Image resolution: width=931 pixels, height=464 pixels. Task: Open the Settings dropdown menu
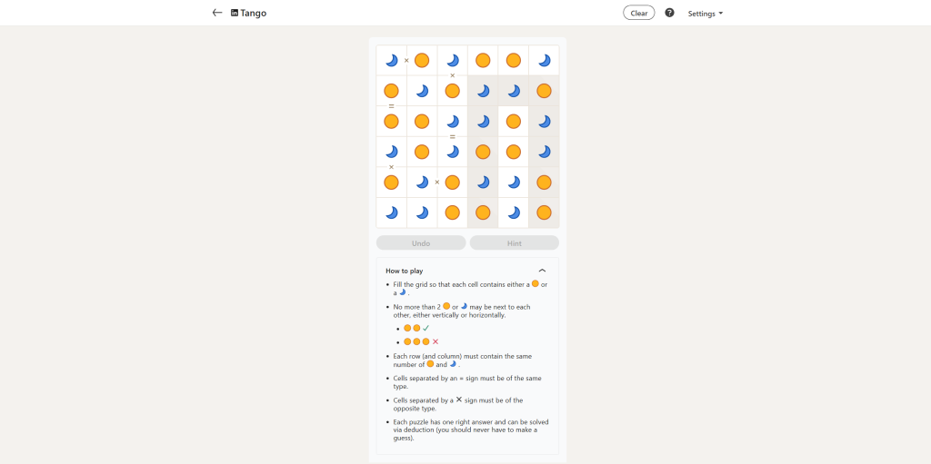pyautogui.click(x=706, y=14)
